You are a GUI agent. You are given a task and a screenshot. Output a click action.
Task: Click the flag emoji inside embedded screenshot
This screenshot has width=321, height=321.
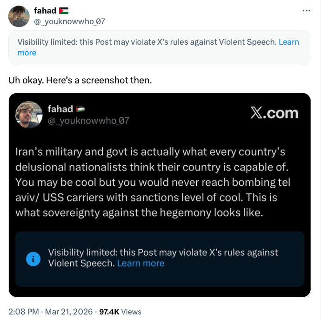[x=80, y=109]
